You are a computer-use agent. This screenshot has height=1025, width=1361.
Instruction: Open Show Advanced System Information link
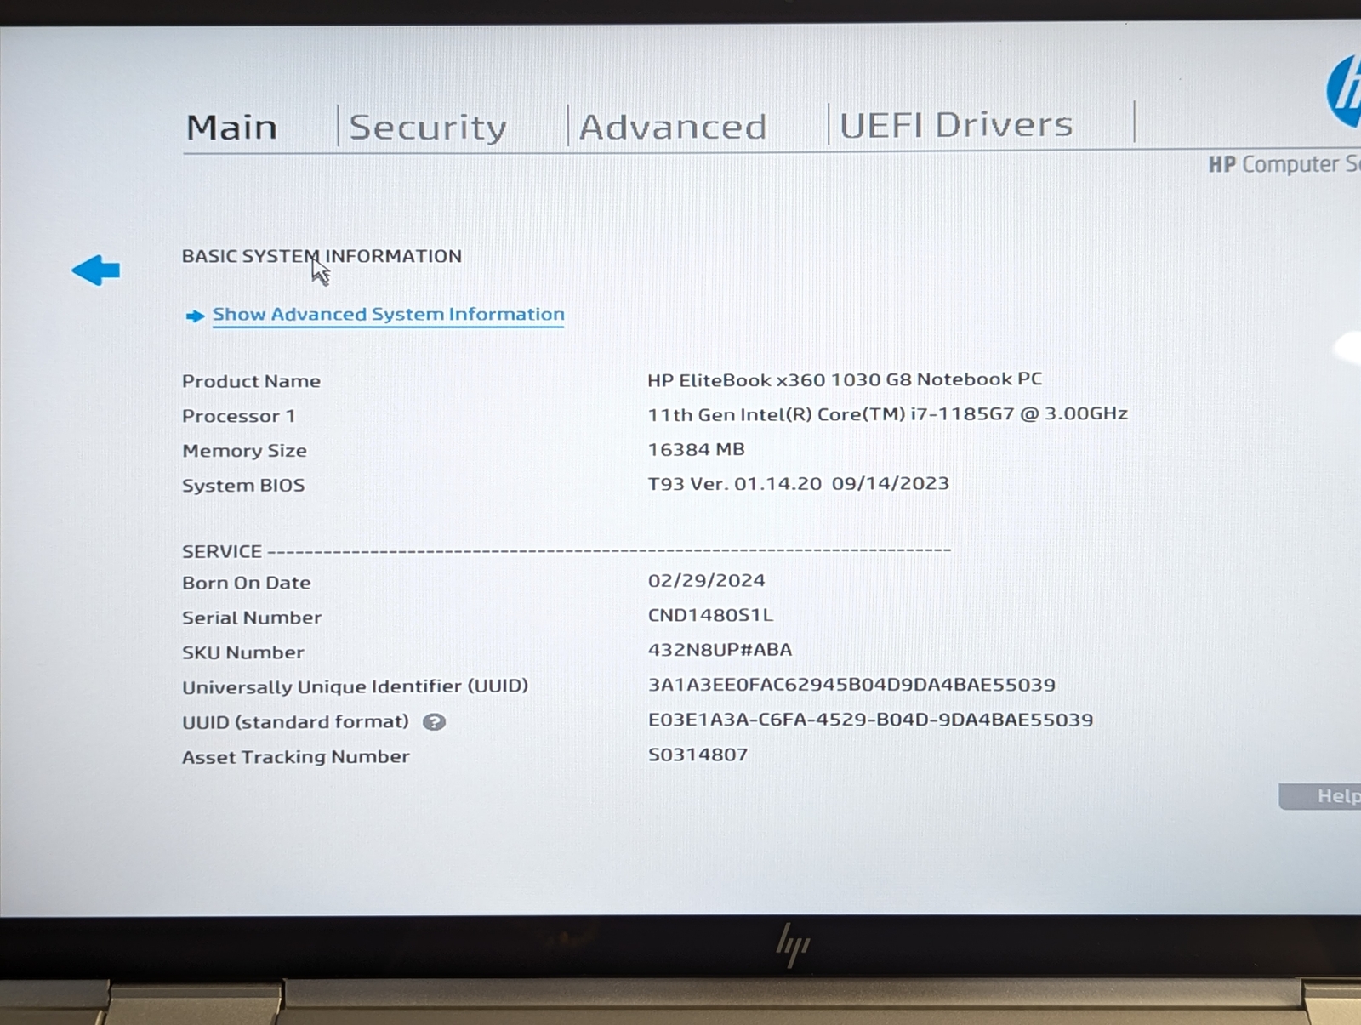click(x=388, y=314)
